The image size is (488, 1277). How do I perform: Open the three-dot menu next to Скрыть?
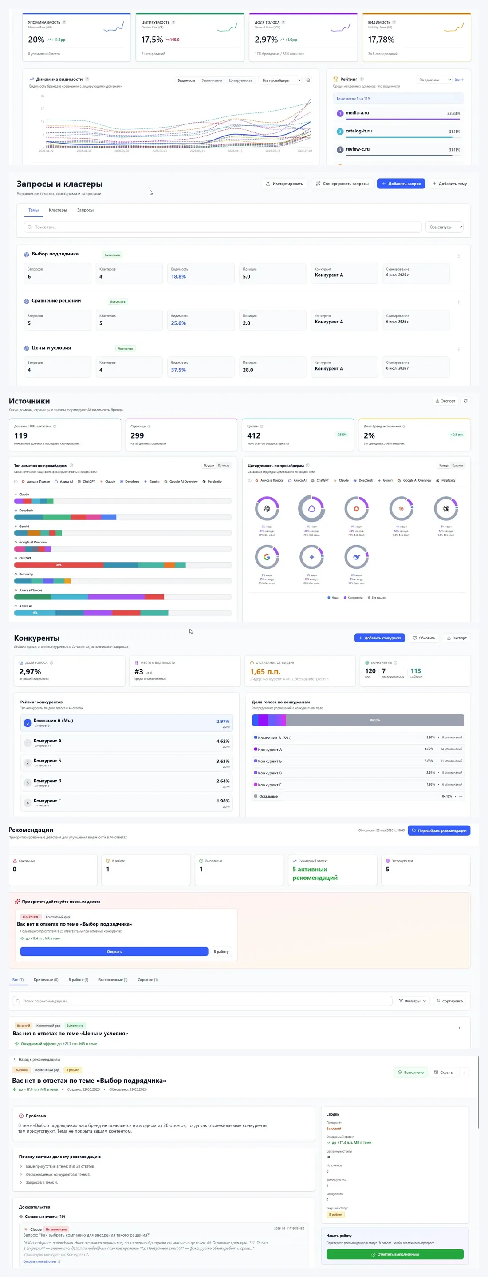[464, 1072]
